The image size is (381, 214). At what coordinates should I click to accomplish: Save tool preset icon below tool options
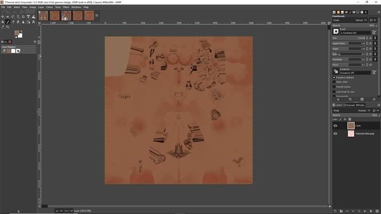point(338,99)
